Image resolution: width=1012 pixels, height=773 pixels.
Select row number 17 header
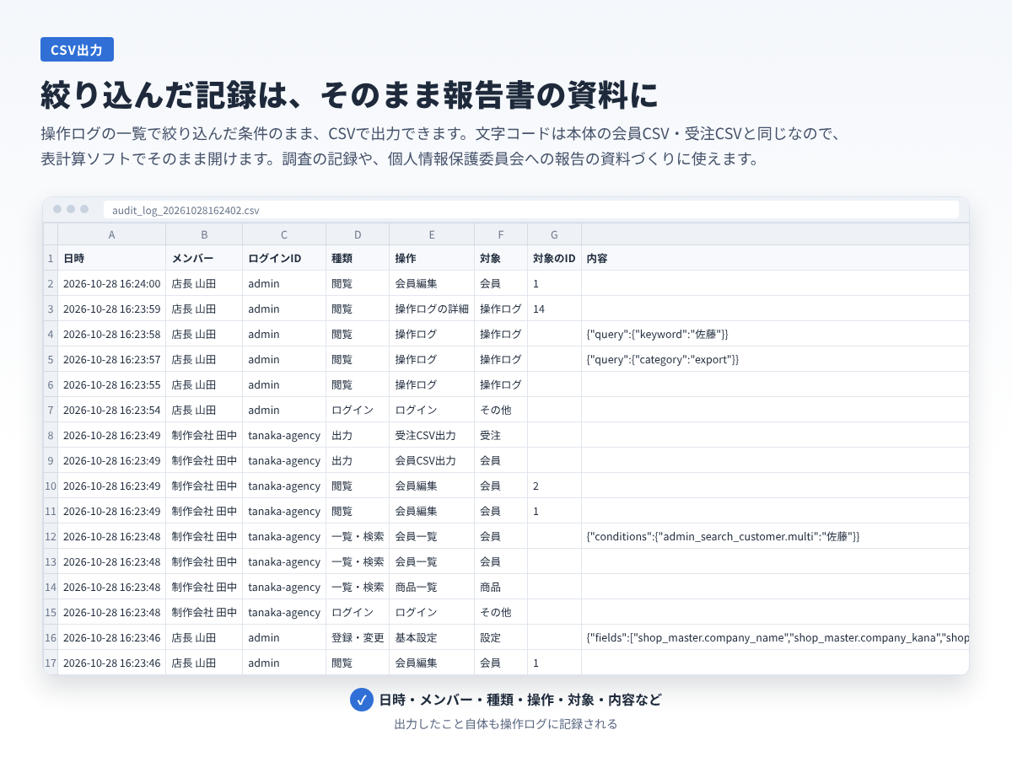51,663
